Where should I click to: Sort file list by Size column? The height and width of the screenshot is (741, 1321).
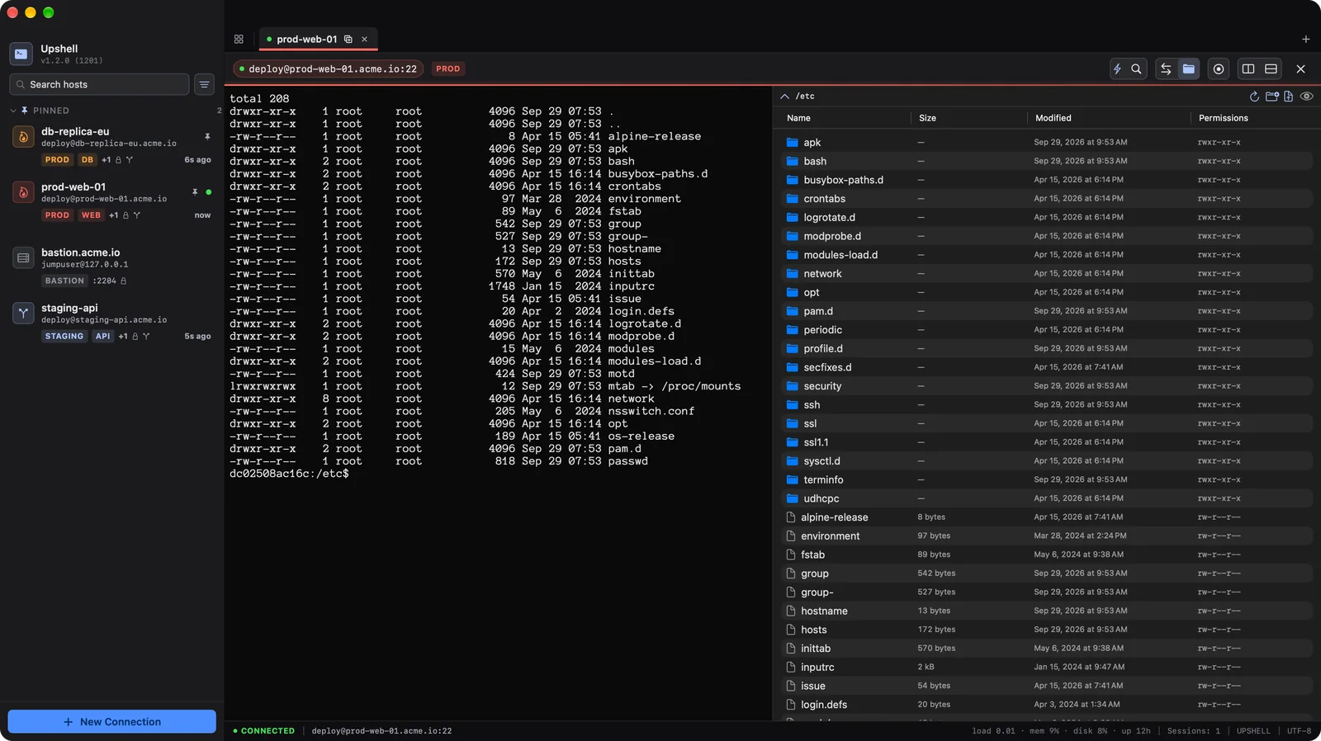click(927, 118)
